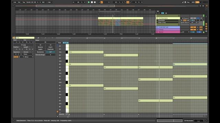Screen dimensions: 220x123
Task: Toggle the Loop switch in the control bar
Action: pos(128,2)
